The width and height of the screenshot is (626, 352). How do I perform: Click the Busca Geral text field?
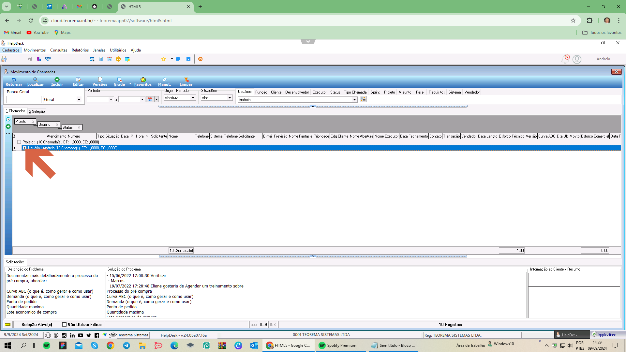pos(24,99)
